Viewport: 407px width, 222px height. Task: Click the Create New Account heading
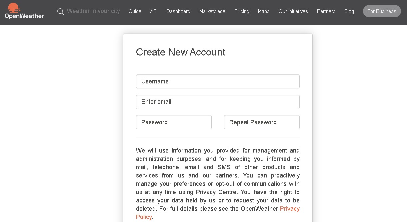(x=181, y=52)
